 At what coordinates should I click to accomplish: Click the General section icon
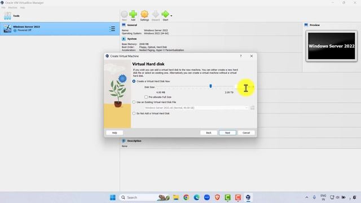click(124, 25)
